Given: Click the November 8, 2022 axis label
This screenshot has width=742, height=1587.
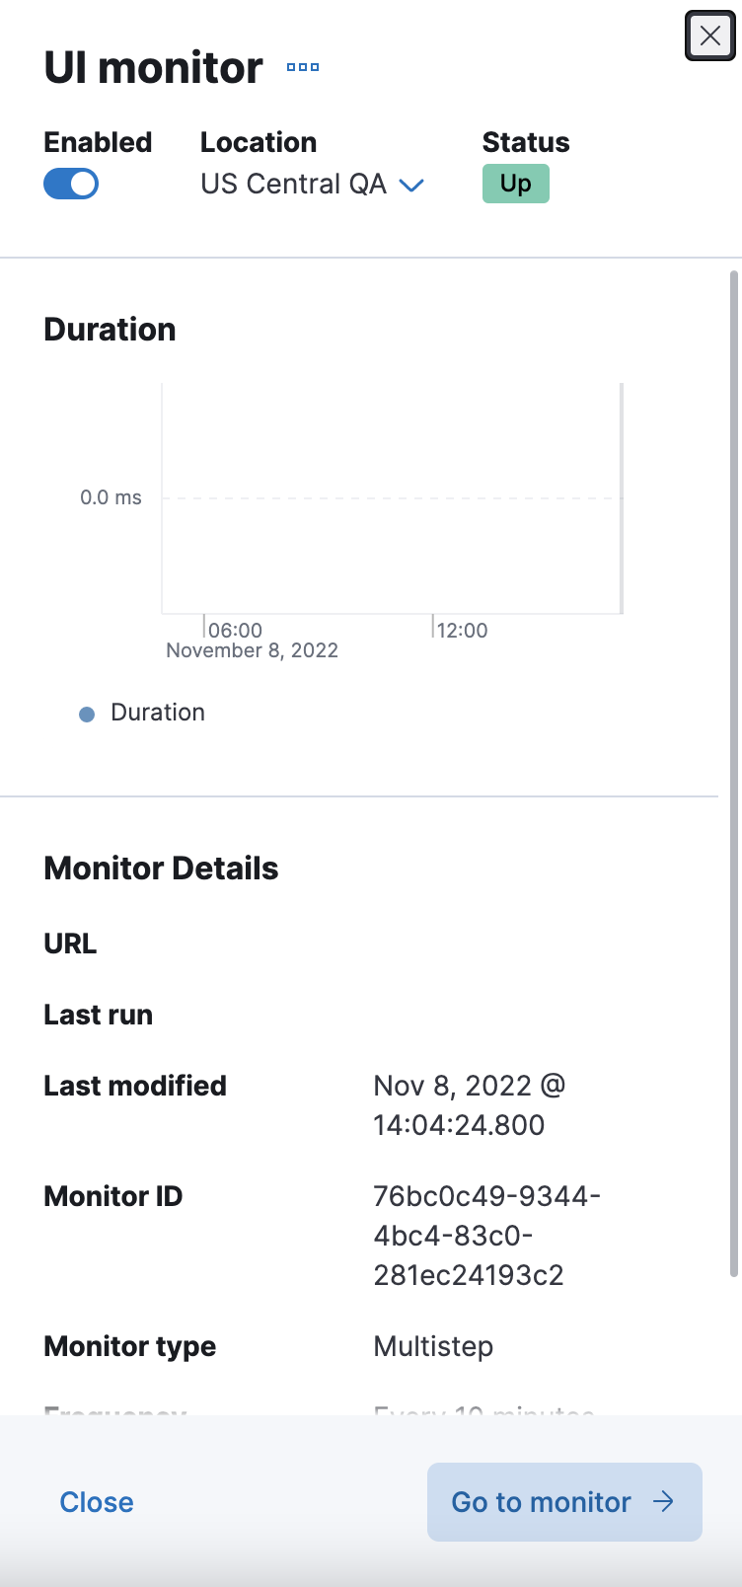Looking at the screenshot, I should [x=252, y=649].
